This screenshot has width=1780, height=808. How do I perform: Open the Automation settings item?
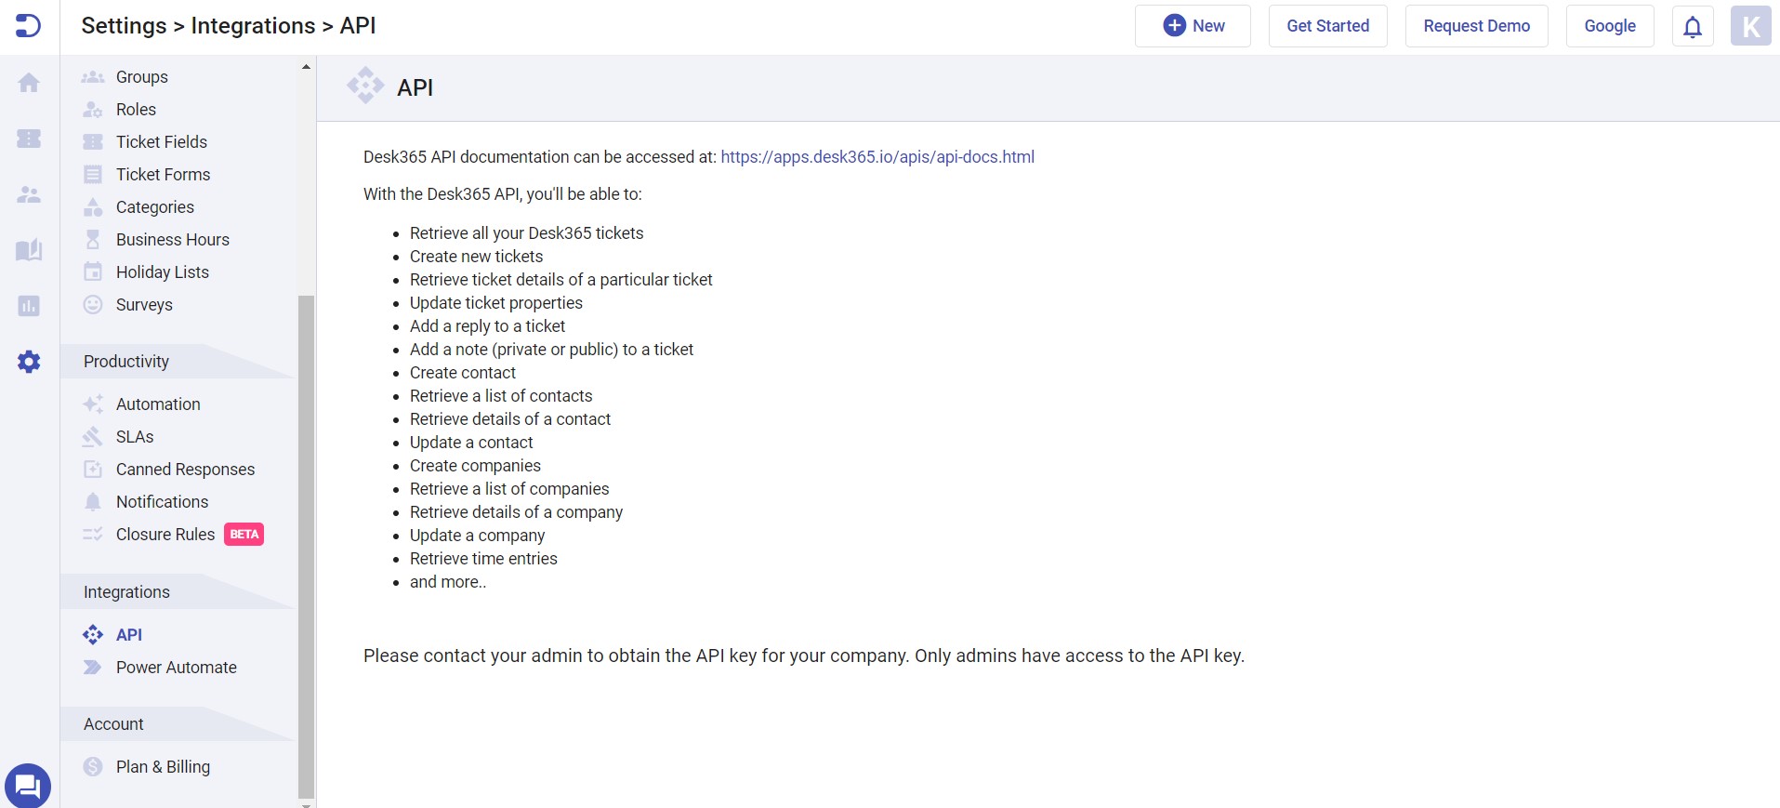pyautogui.click(x=158, y=404)
